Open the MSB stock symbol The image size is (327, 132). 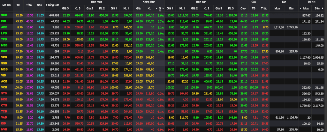(4, 45)
